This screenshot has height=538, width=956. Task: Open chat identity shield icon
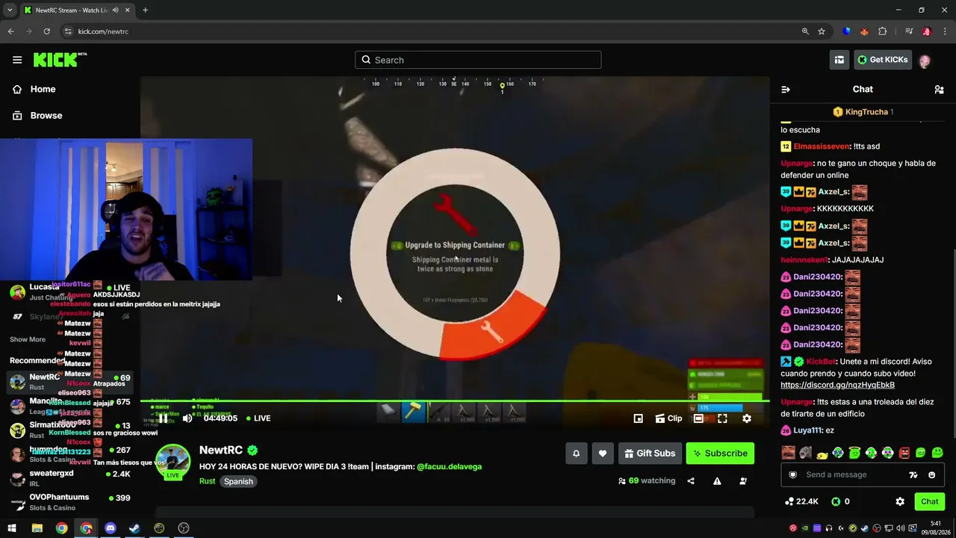click(x=792, y=474)
